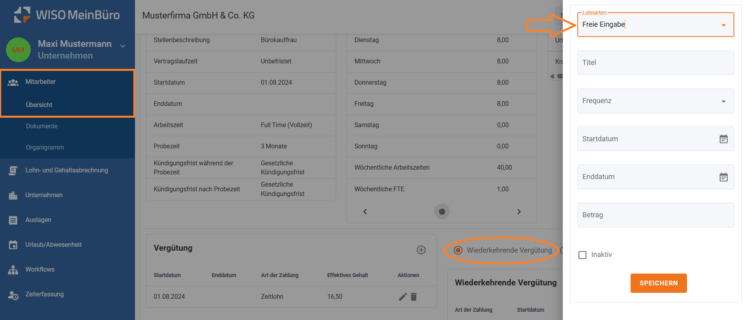Click the pencil edit icon for Zeitlohn
The height and width of the screenshot is (320, 745).
402,297
